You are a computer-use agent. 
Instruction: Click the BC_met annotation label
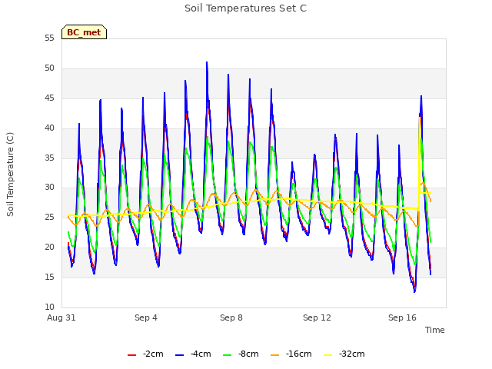84,32
